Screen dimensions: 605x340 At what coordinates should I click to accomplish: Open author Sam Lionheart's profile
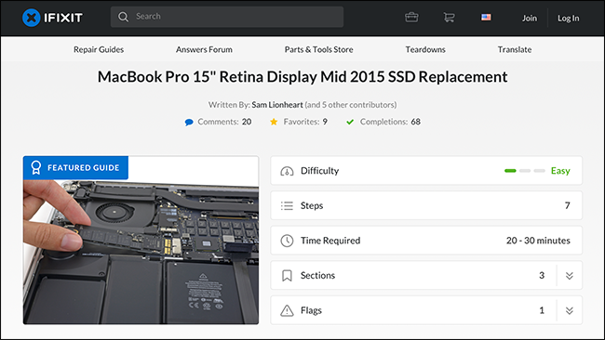277,105
